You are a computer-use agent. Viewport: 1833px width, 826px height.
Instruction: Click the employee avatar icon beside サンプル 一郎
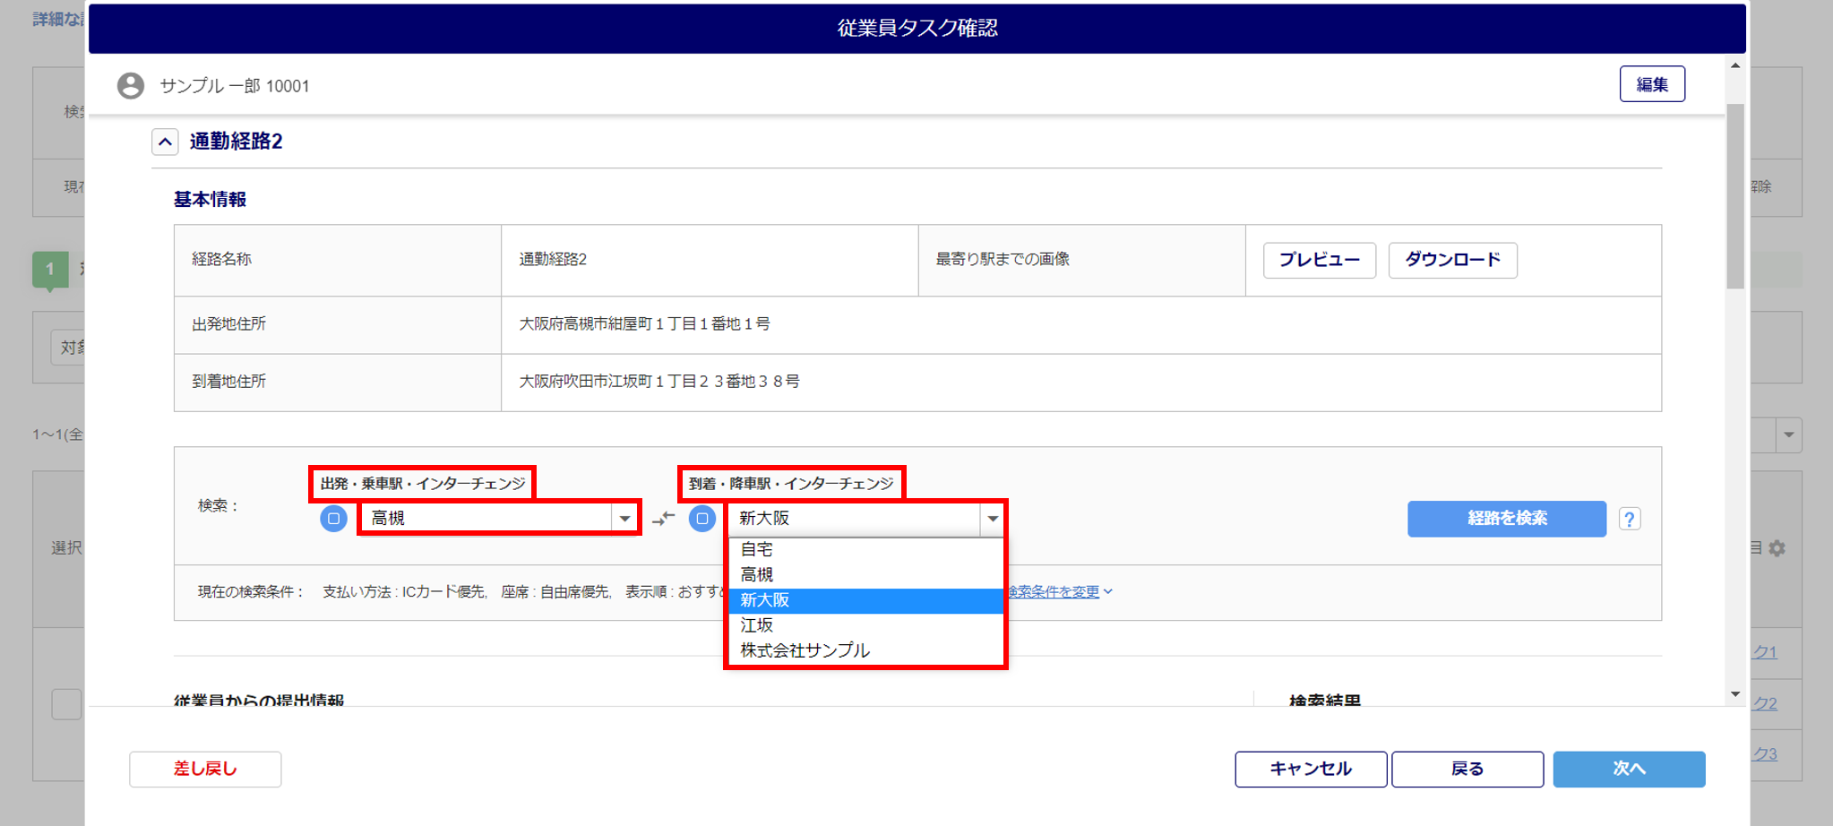click(131, 85)
